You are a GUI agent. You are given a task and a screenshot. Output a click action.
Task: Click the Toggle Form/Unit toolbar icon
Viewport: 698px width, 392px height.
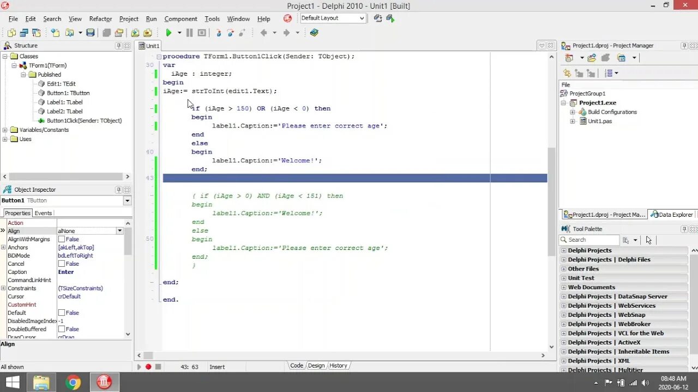[x=37, y=33]
